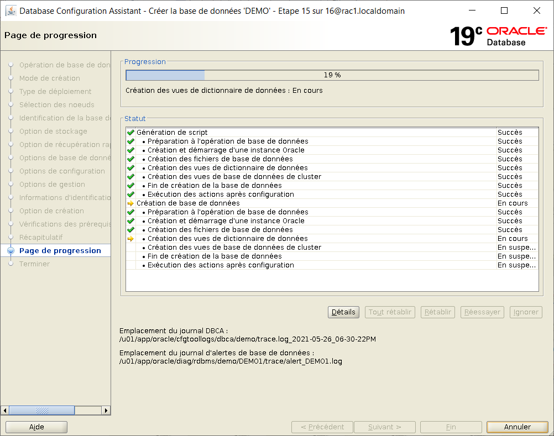Viewport: 554px width, 436px height.
Task: Click the step bullet beside "Option de stockage"
Action: (x=11, y=131)
